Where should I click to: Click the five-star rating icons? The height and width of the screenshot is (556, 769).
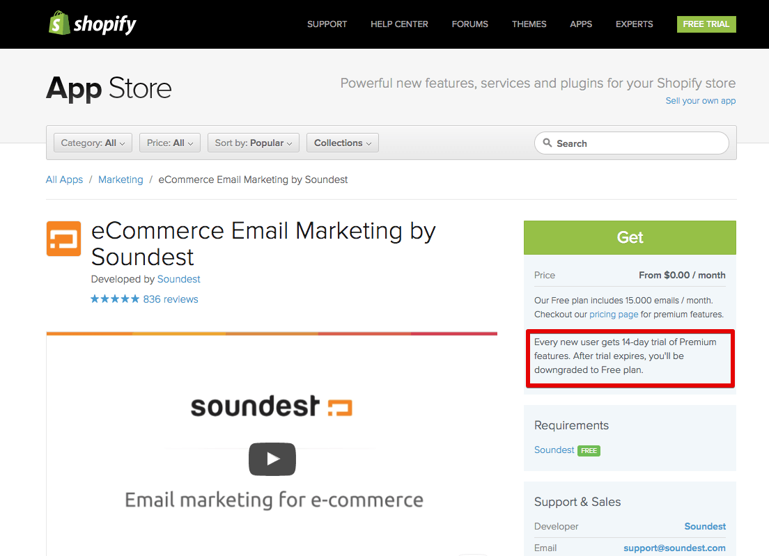click(115, 299)
